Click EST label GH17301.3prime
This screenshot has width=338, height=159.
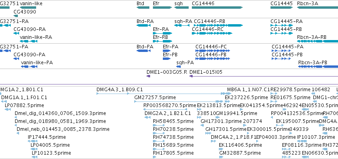[x=221, y=121]
